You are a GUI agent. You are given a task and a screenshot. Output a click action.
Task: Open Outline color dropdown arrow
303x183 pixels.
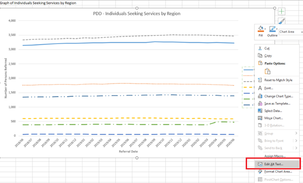point(277,29)
